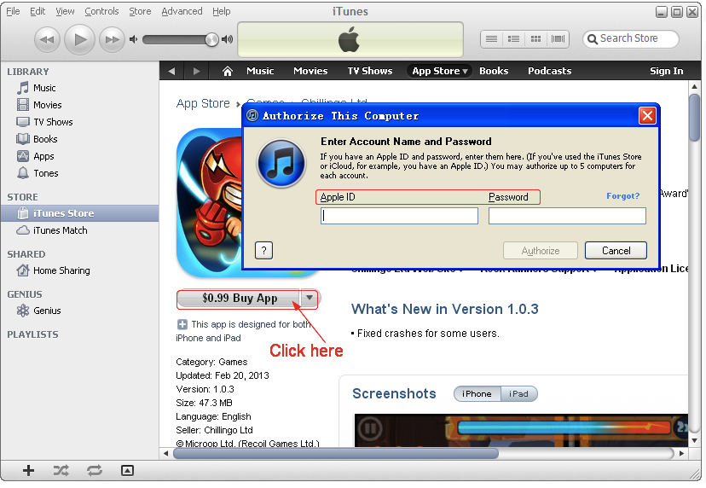The height and width of the screenshot is (488, 706).
Task: Start playback with the Play button
Action: tap(79, 39)
